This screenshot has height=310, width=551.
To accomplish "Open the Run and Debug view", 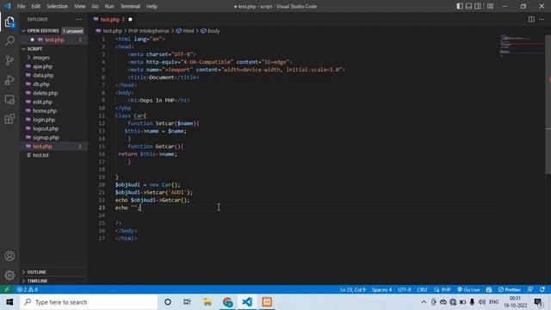I will [x=9, y=80].
